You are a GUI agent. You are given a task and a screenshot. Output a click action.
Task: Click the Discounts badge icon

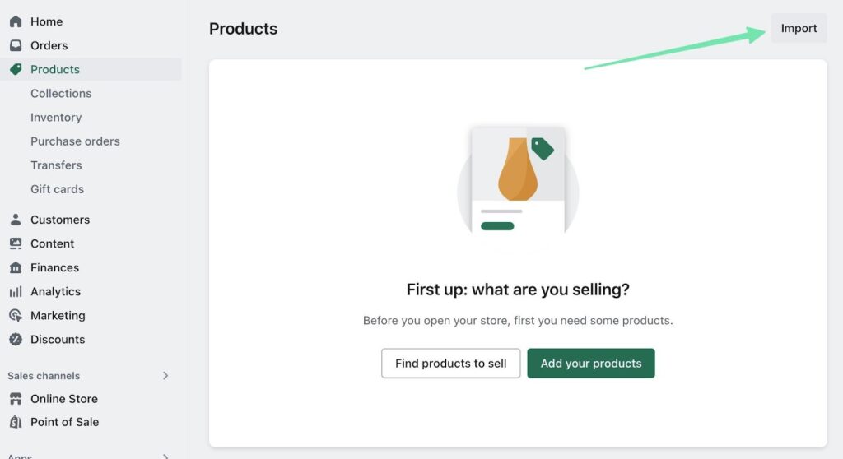[x=16, y=339]
